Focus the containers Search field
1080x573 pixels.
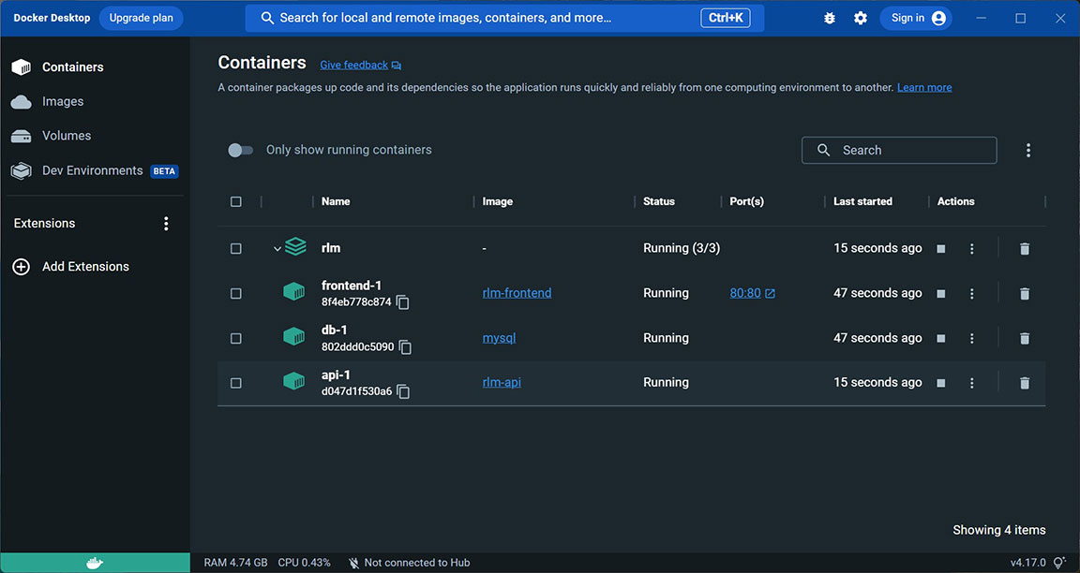tap(899, 150)
